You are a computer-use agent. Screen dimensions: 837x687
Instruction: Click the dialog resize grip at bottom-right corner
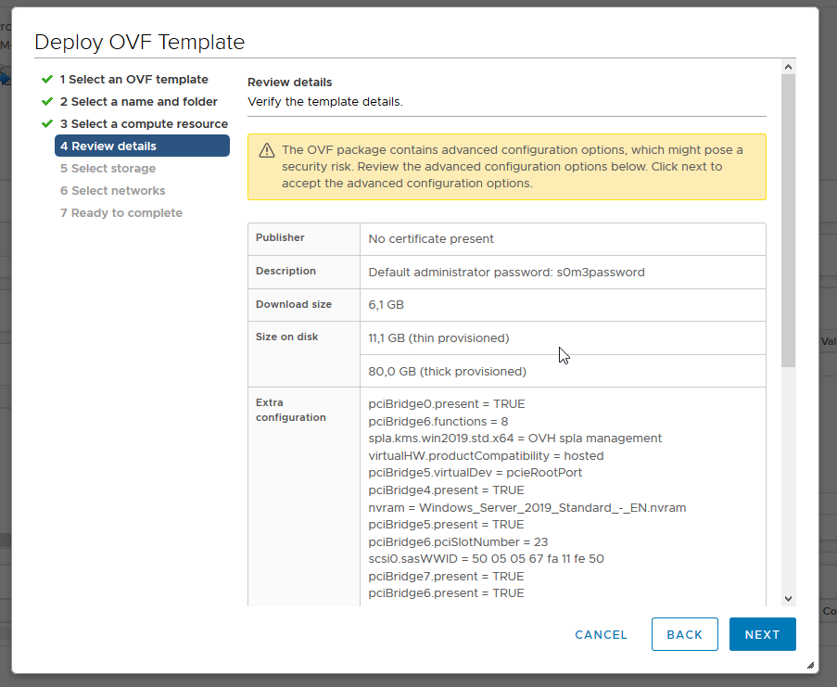(x=810, y=665)
